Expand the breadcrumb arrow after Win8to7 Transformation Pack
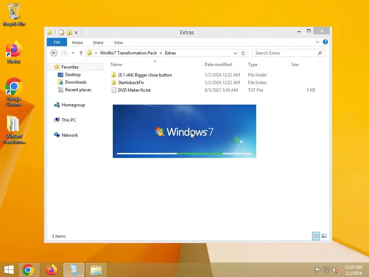This screenshot has height=277, width=369. pos(161,53)
